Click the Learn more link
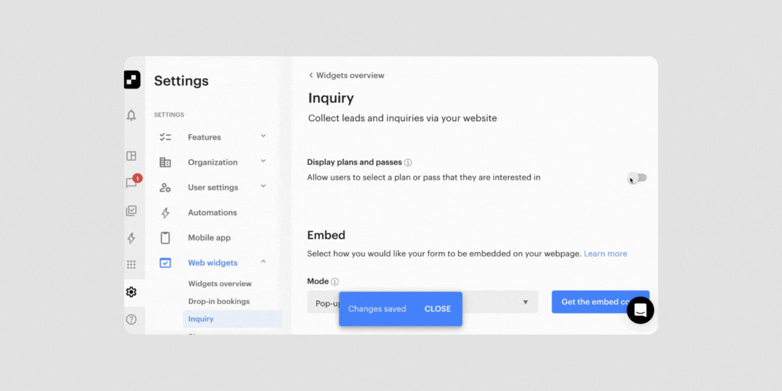 pyautogui.click(x=605, y=253)
